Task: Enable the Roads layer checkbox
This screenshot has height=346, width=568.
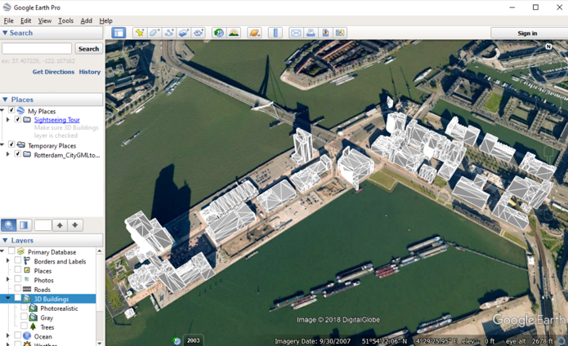Action: pyautogui.click(x=18, y=289)
